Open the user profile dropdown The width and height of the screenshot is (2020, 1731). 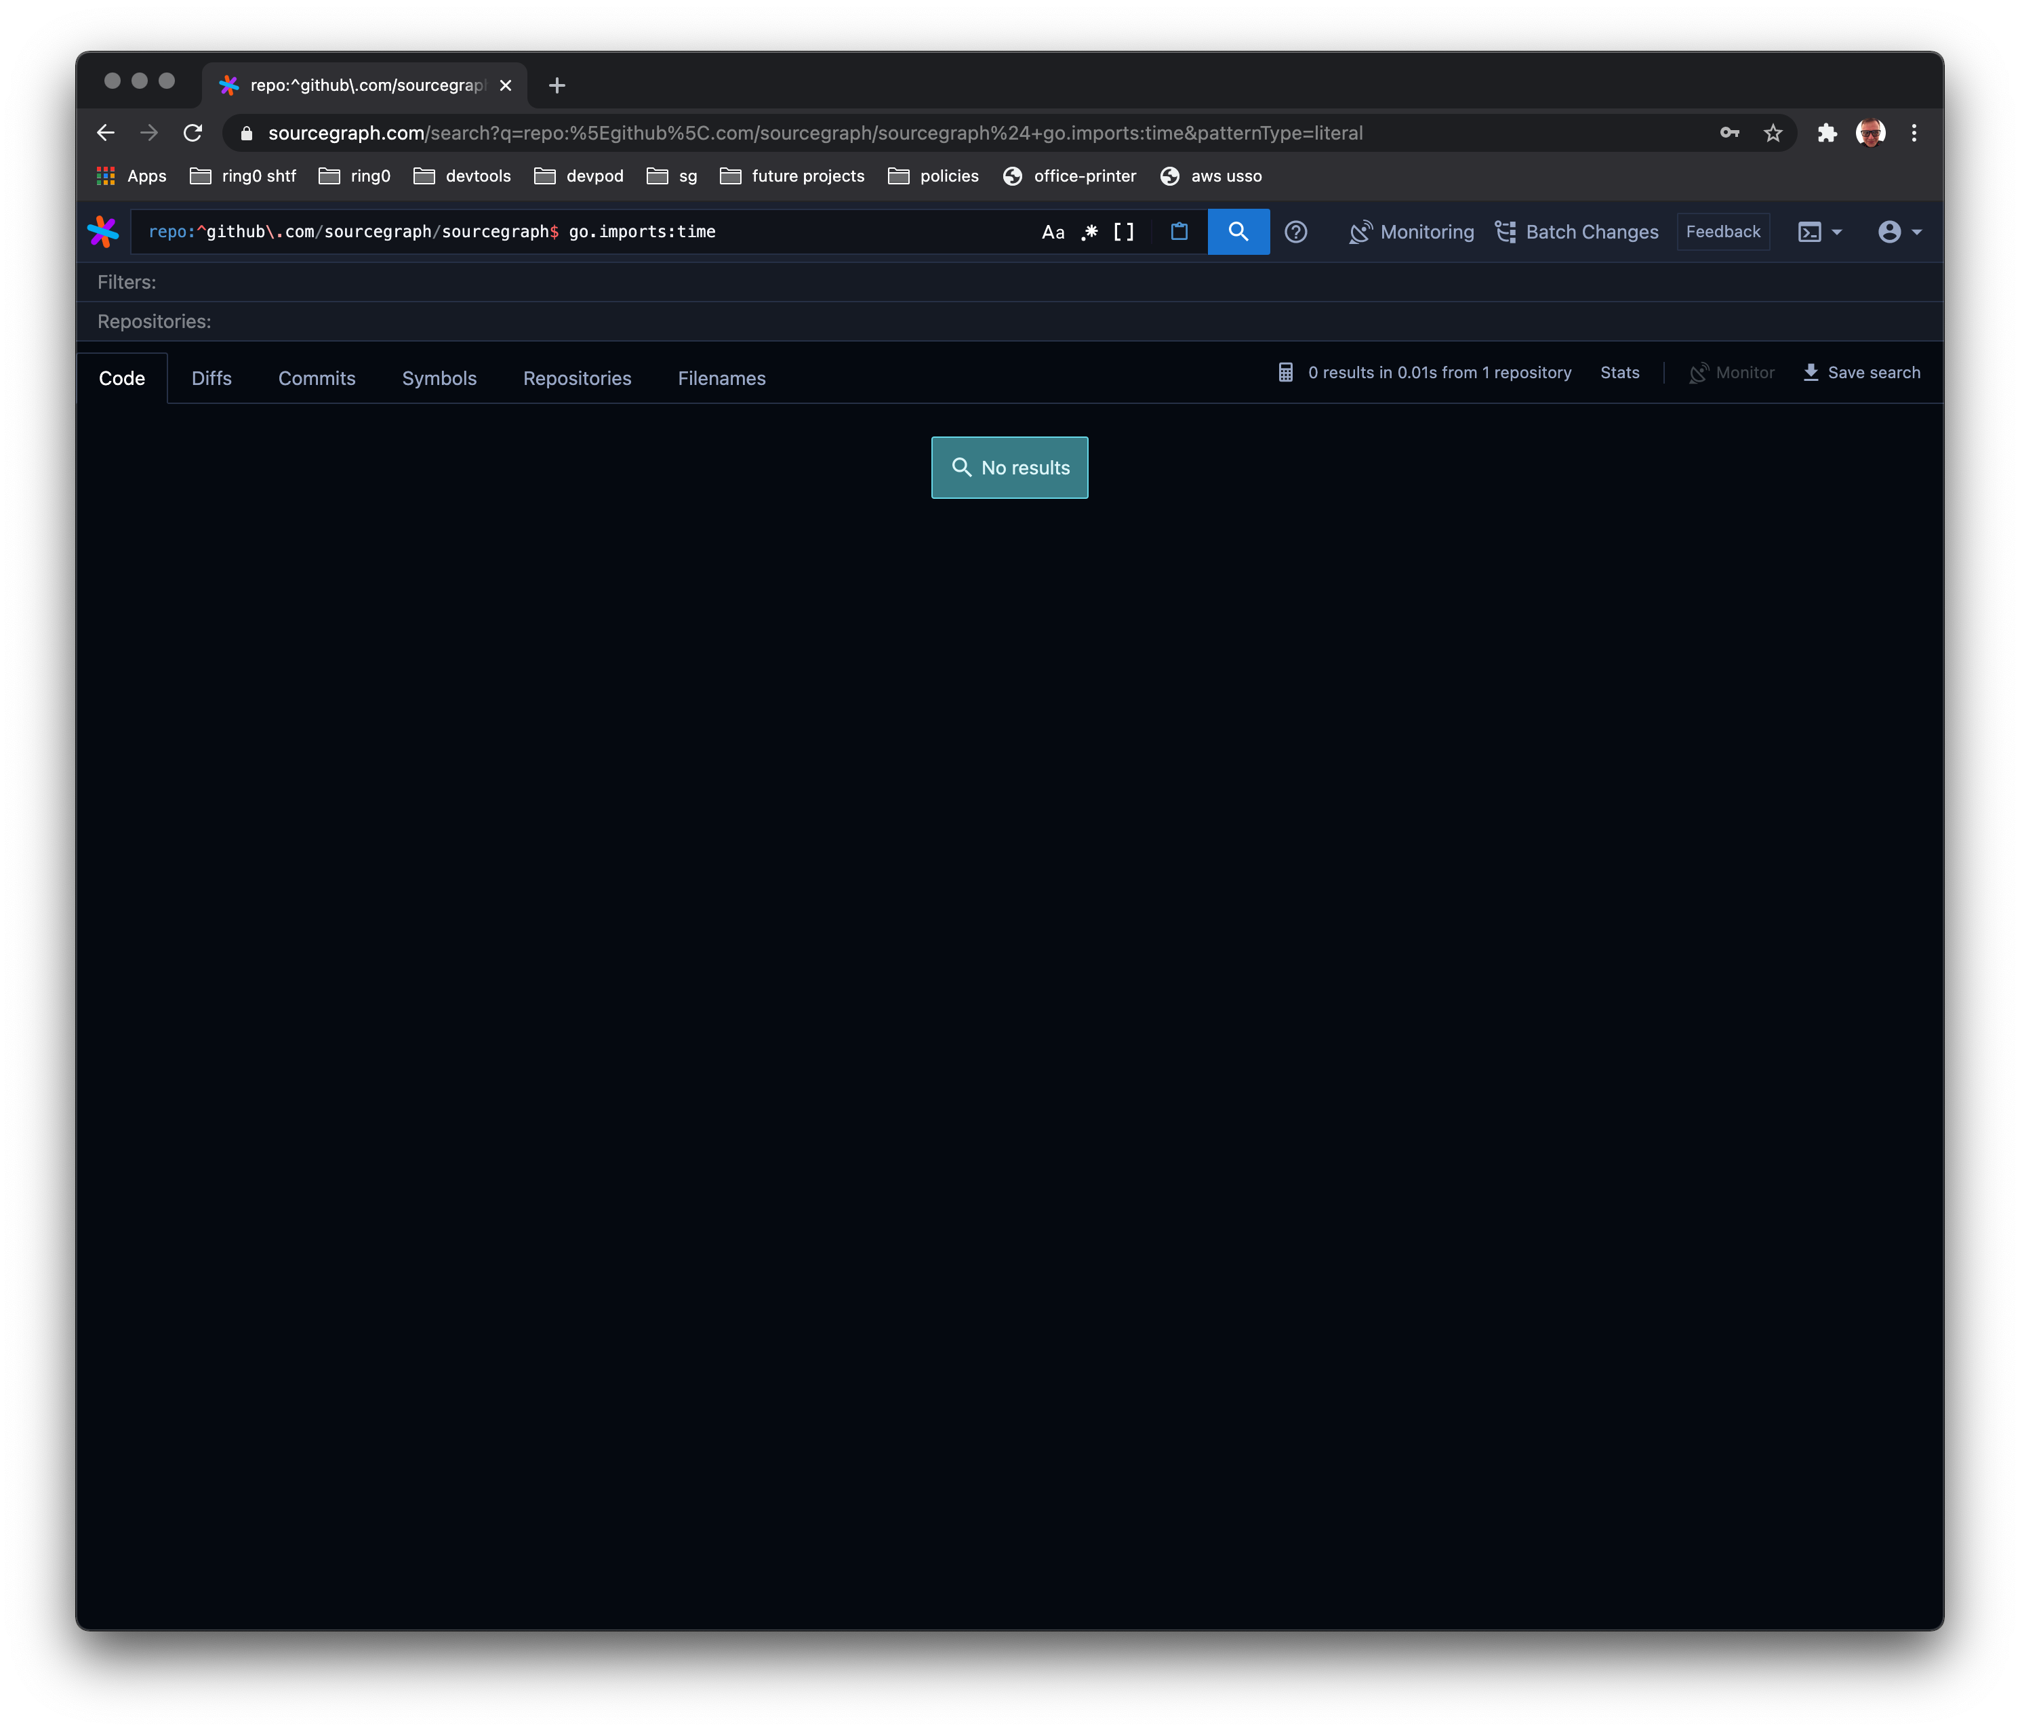pos(1897,232)
